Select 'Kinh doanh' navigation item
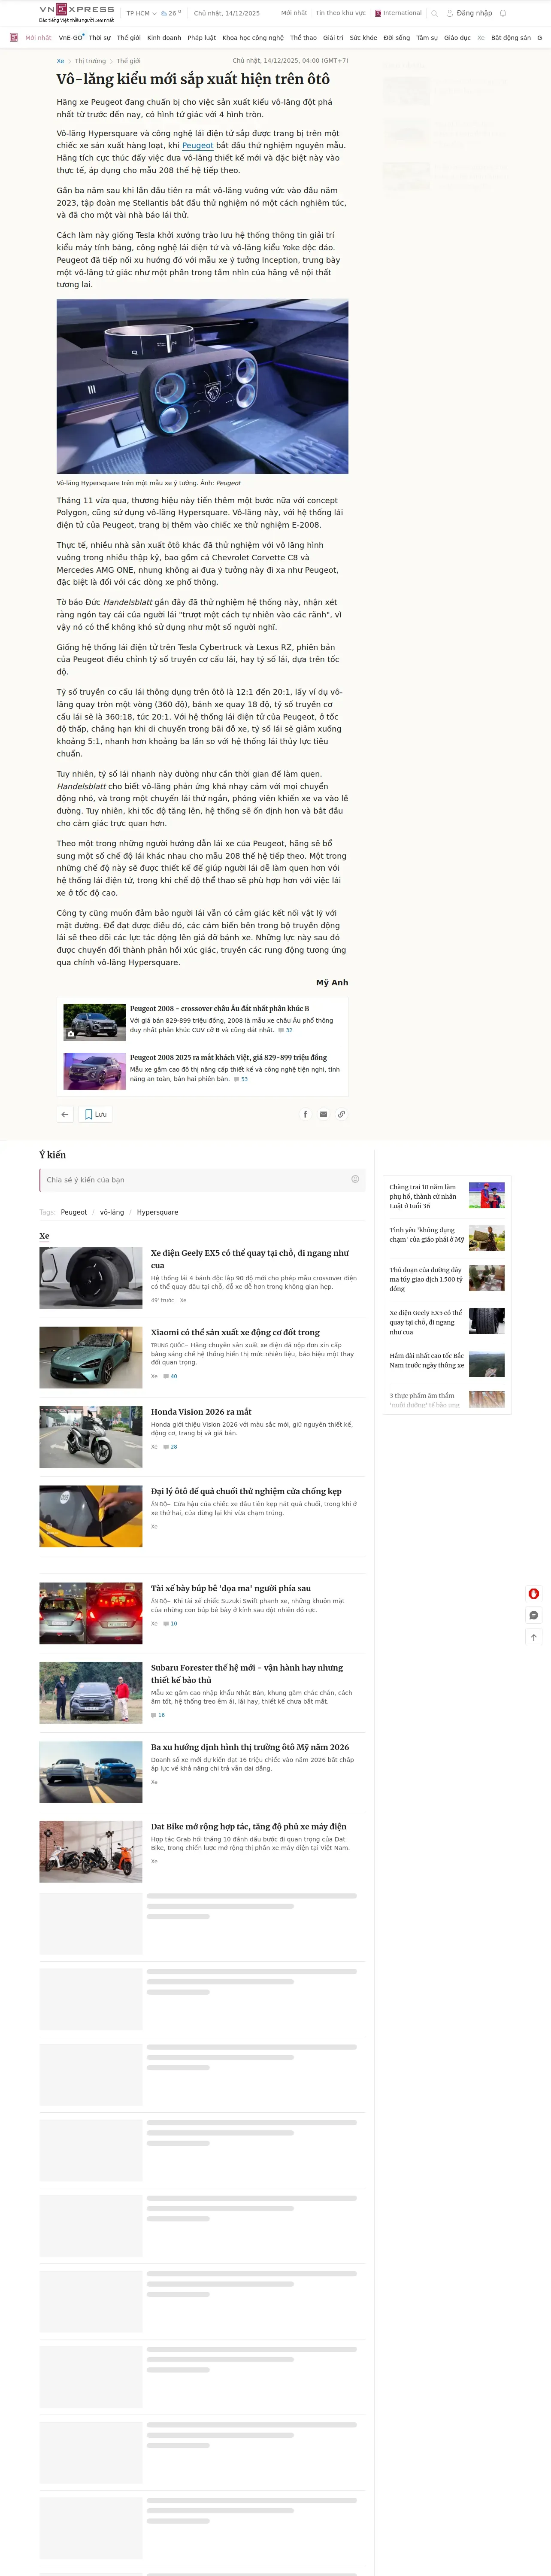 [164, 38]
